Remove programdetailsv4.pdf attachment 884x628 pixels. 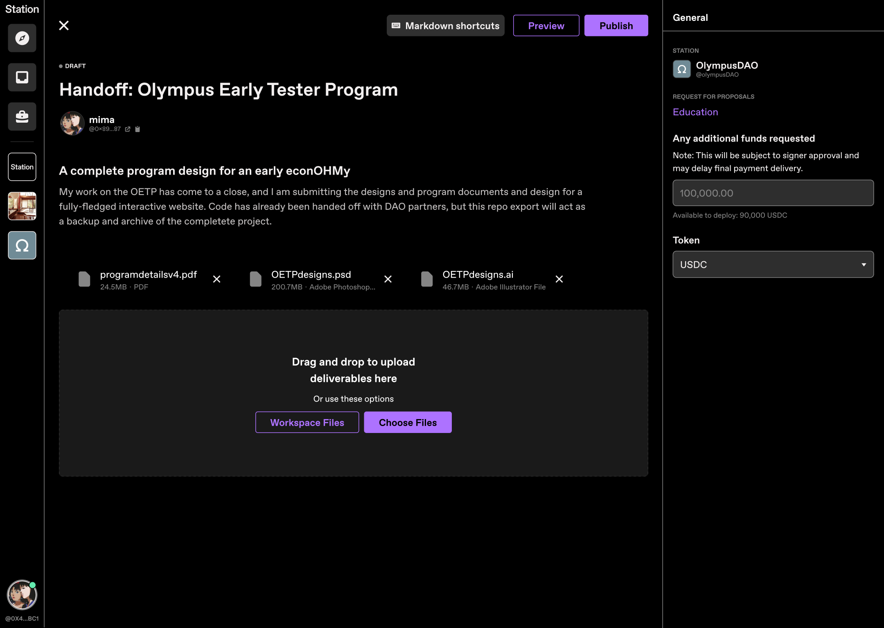point(217,279)
